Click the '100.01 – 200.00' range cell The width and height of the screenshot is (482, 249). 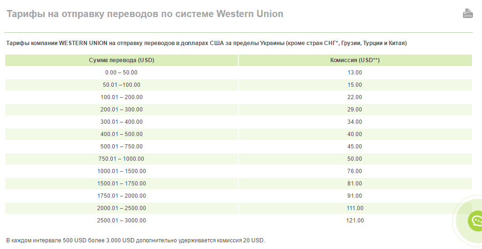[121, 97]
